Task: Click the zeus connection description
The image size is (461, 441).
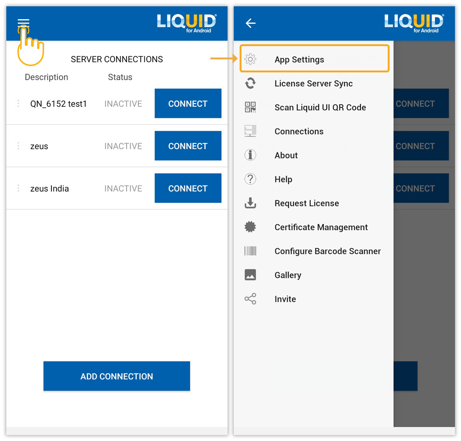Action: coord(39,146)
